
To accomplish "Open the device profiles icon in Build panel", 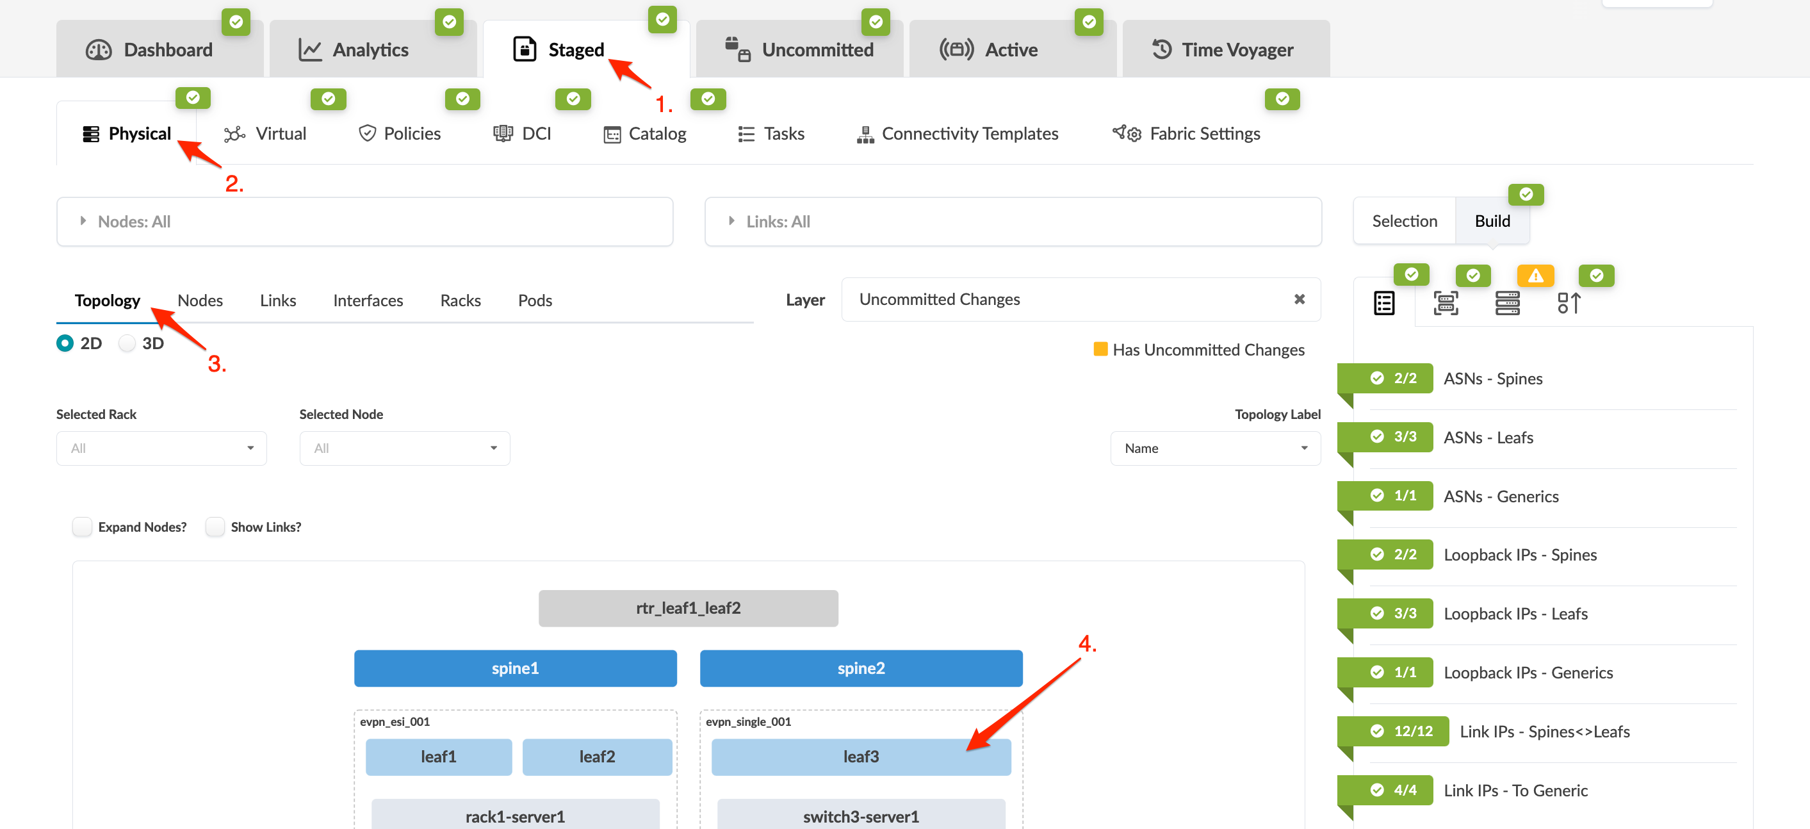I will tap(1446, 304).
